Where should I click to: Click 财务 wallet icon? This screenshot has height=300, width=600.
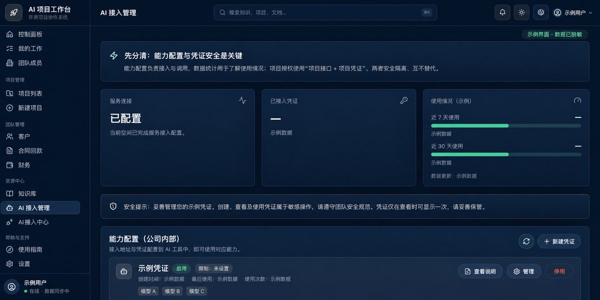coord(9,165)
